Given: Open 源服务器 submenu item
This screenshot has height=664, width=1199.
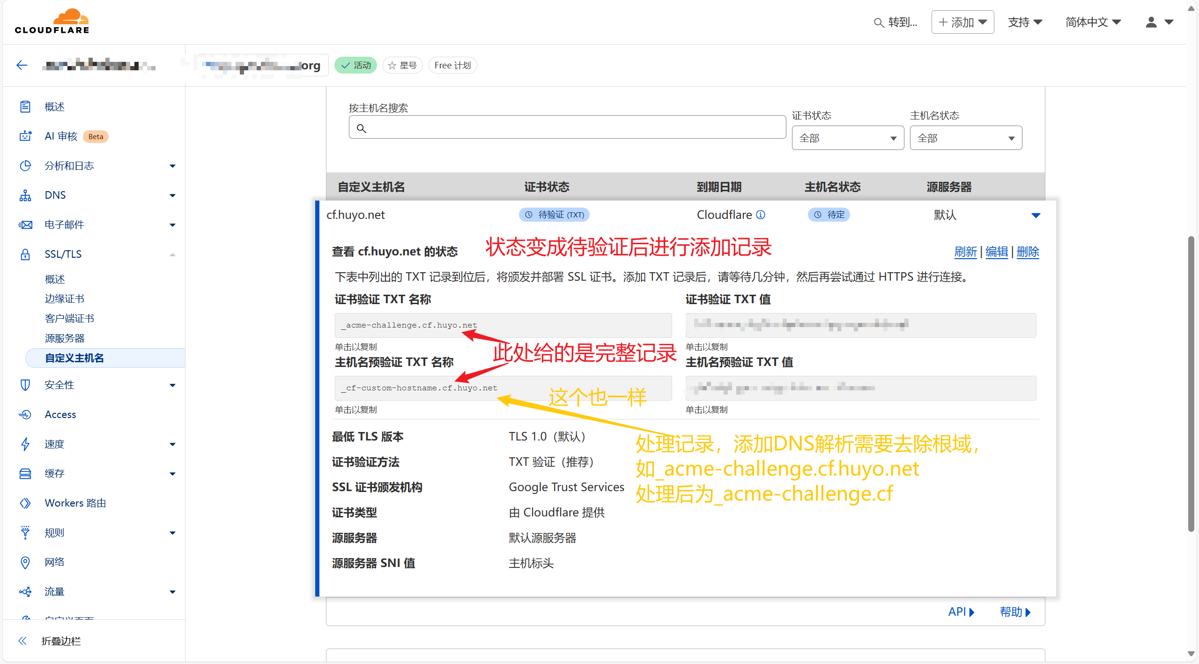Looking at the screenshot, I should pos(65,338).
